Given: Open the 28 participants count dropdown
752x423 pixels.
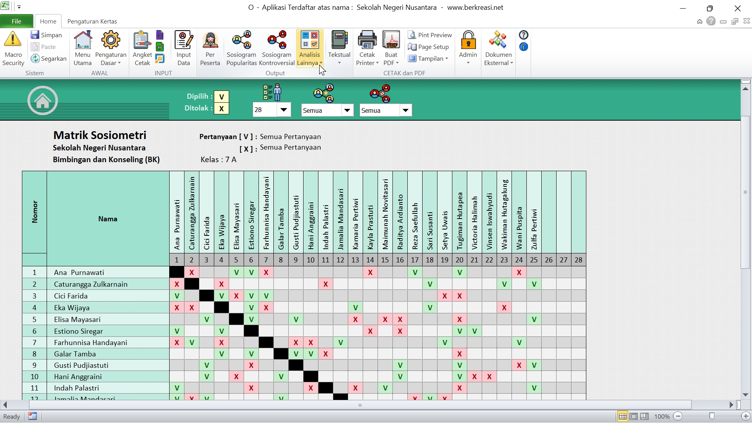Looking at the screenshot, I should click(x=284, y=110).
